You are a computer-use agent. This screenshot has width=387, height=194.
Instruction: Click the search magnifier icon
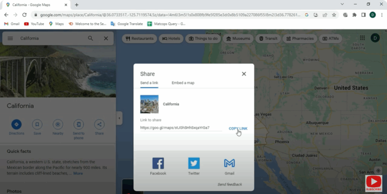tap(91, 38)
